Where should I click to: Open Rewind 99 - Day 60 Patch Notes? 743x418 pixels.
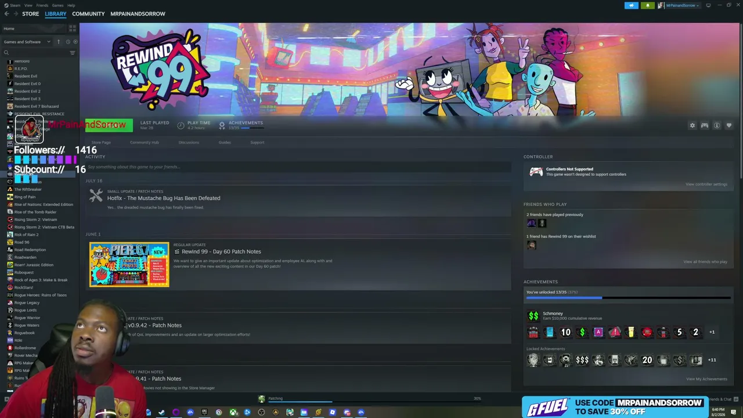(x=221, y=251)
